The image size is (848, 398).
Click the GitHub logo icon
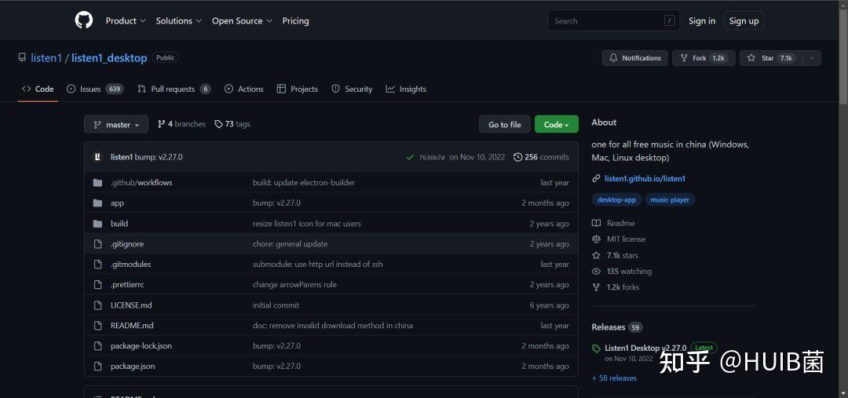coord(84,20)
